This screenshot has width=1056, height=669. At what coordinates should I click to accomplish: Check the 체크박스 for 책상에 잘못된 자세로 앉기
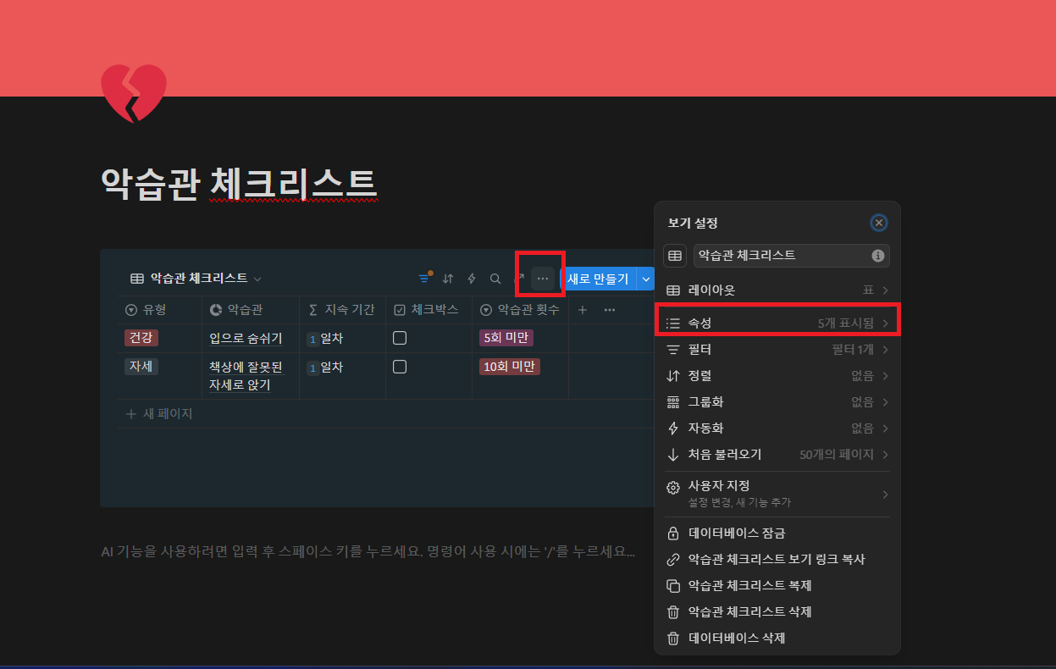[399, 366]
